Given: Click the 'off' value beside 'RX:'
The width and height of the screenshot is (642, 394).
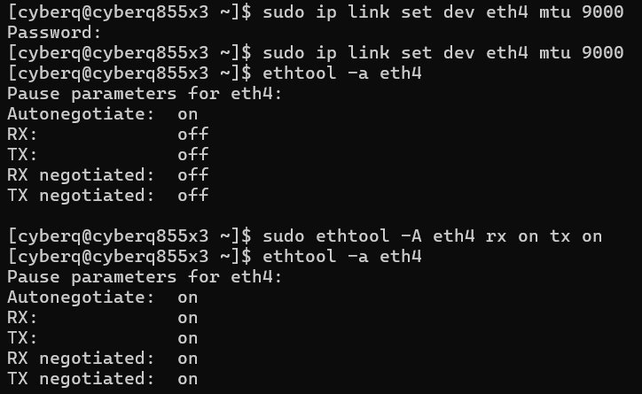Looking at the screenshot, I should 192,135.
